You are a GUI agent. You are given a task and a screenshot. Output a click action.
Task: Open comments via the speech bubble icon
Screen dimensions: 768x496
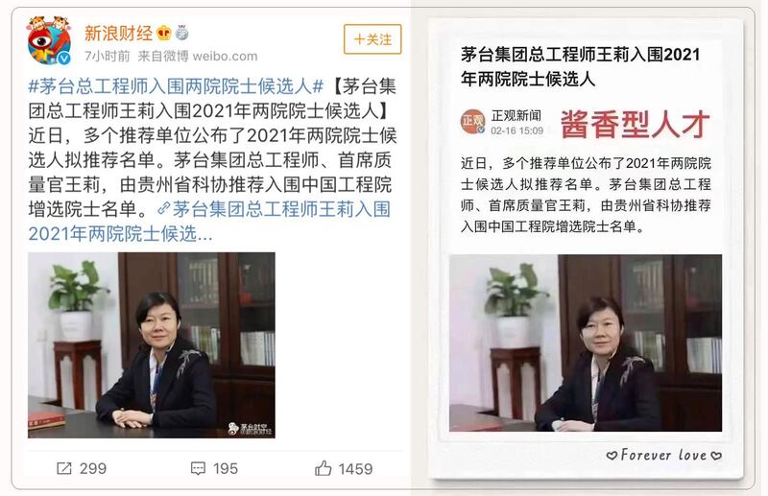pos(198,468)
